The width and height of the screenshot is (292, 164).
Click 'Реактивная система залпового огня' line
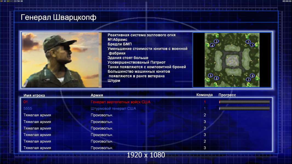142,35
